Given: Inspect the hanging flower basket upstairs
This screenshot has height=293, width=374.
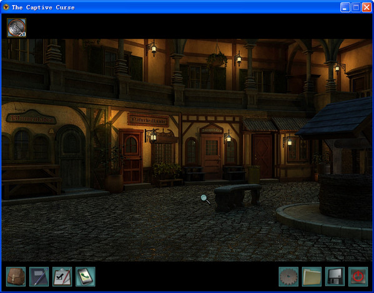Looking at the screenshot, I should click(x=217, y=59).
